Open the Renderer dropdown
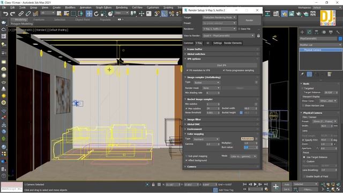This screenshot has width=343, height=193. point(219,29)
